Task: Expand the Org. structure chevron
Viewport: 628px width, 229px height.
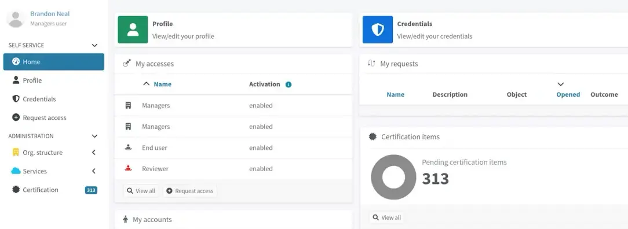Action: (x=94, y=152)
